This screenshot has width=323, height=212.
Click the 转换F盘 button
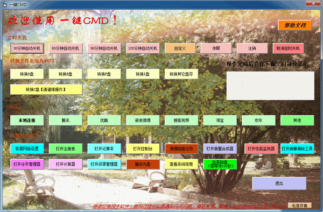pyautogui.click(x=104, y=74)
